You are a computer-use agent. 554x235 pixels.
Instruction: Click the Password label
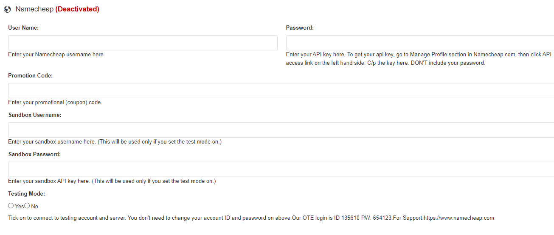pyautogui.click(x=300, y=28)
